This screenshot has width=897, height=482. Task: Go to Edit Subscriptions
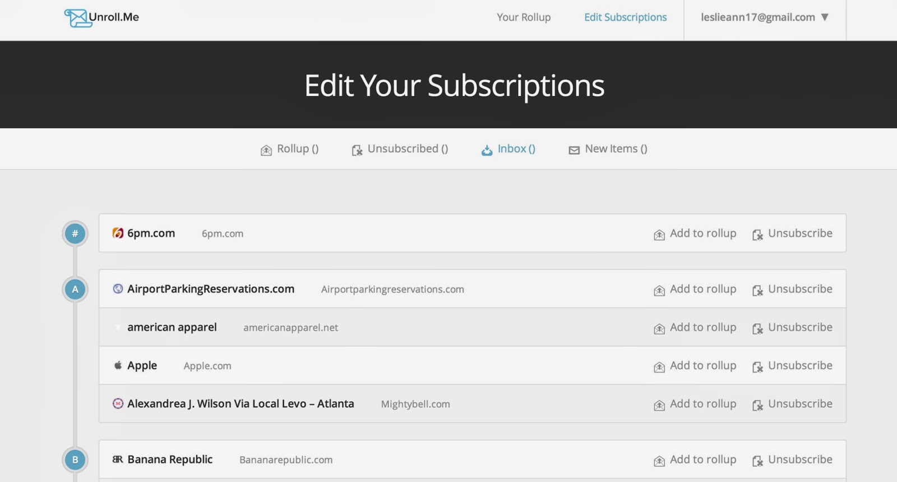(625, 17)
